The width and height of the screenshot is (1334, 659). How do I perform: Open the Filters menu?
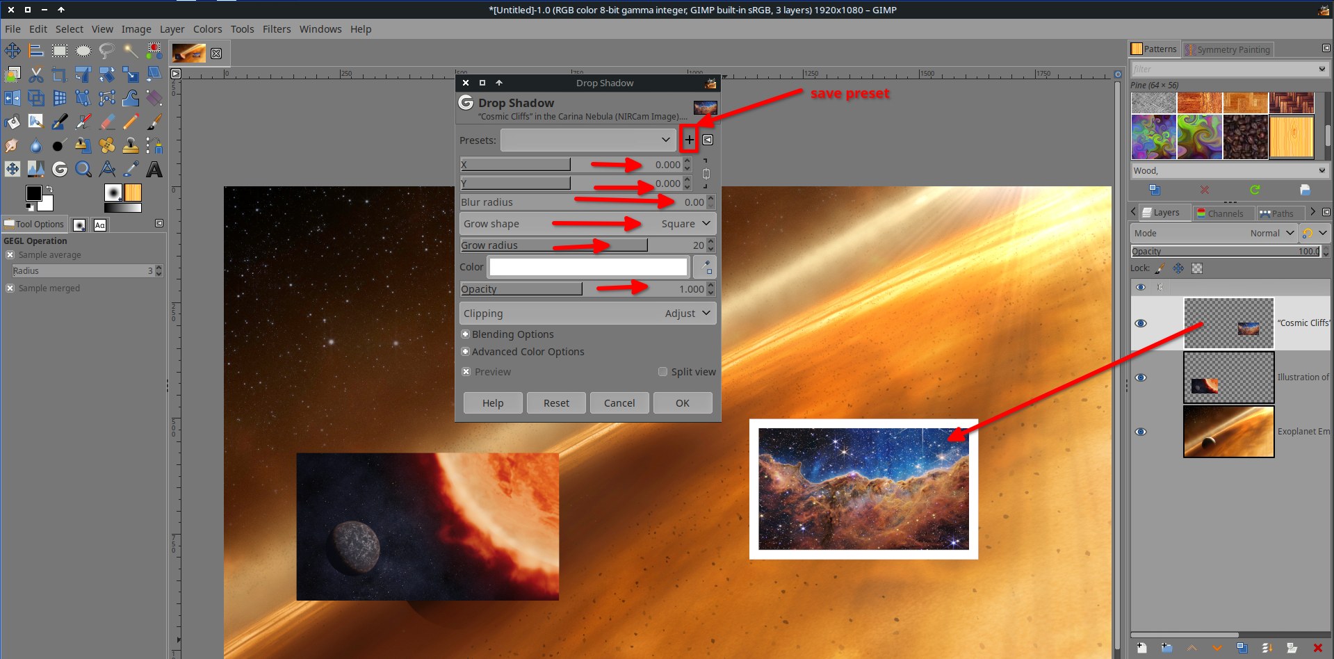click(277, 29)
